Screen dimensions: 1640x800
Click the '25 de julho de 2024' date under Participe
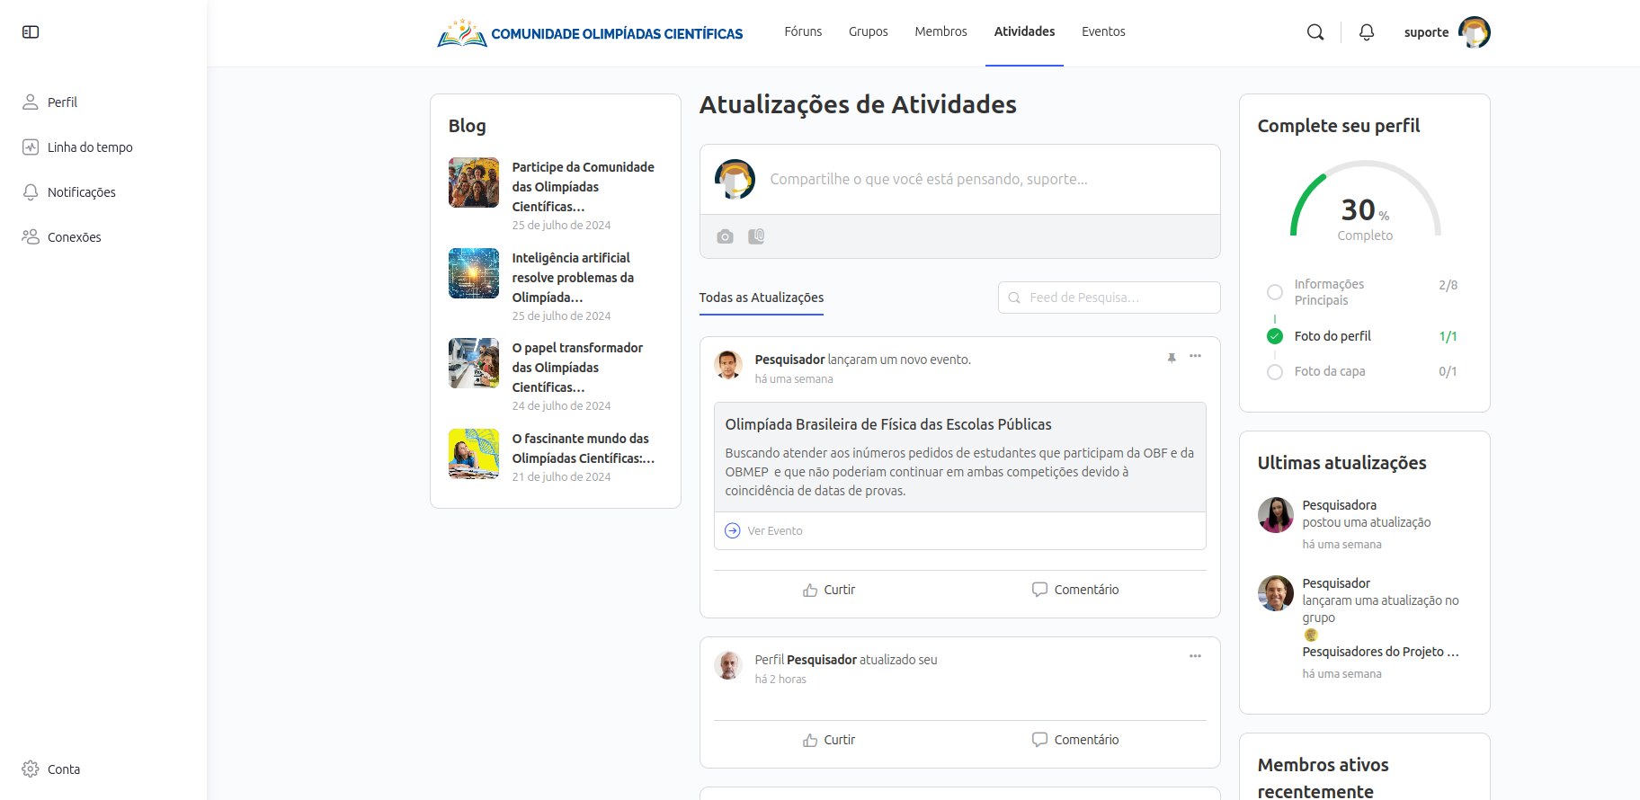[x=561, y=226]
